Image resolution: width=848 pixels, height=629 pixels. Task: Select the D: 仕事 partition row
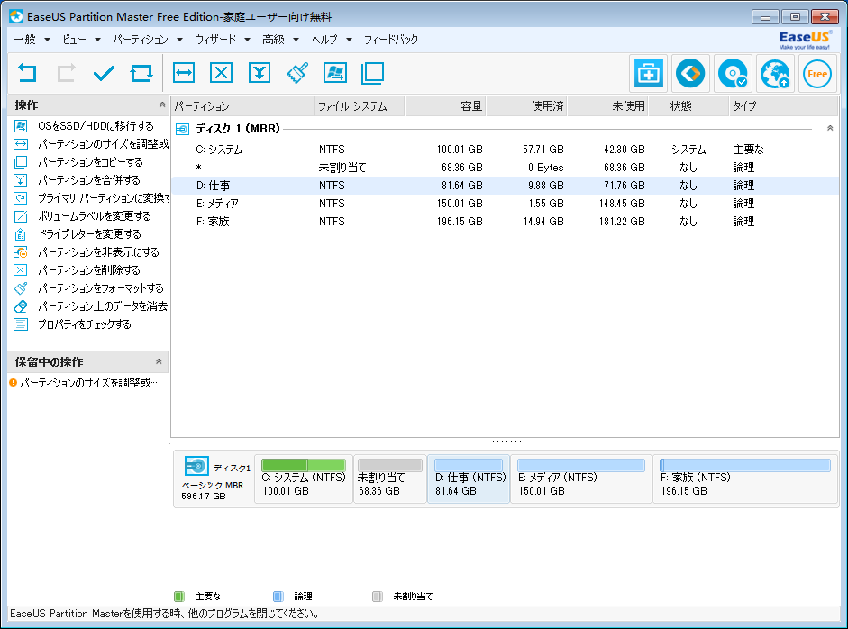point(505,186)
